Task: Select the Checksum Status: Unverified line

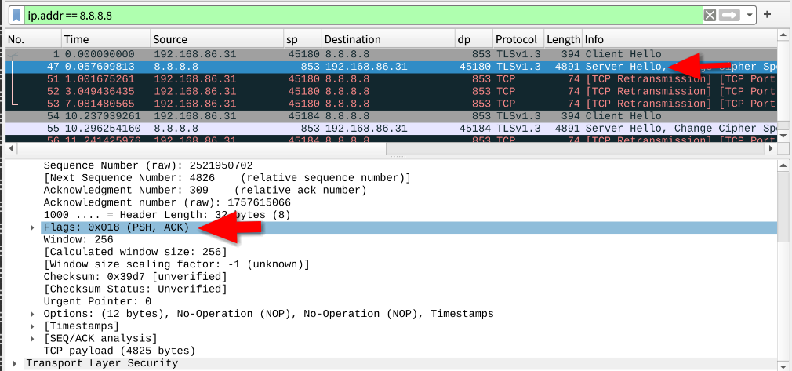Action: (136, 289)
